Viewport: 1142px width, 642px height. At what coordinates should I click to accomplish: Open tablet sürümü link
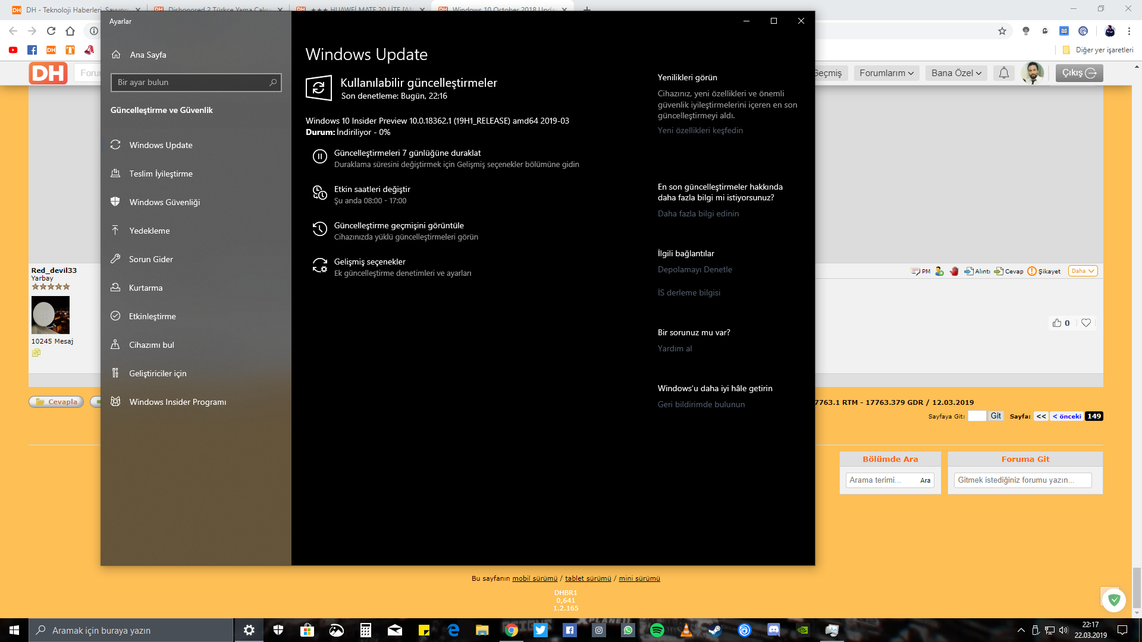point(588,578)
